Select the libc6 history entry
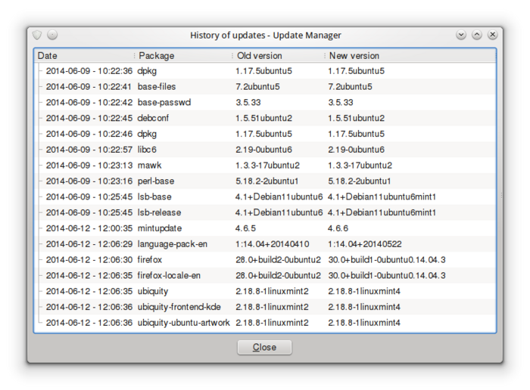 point(147,150)
